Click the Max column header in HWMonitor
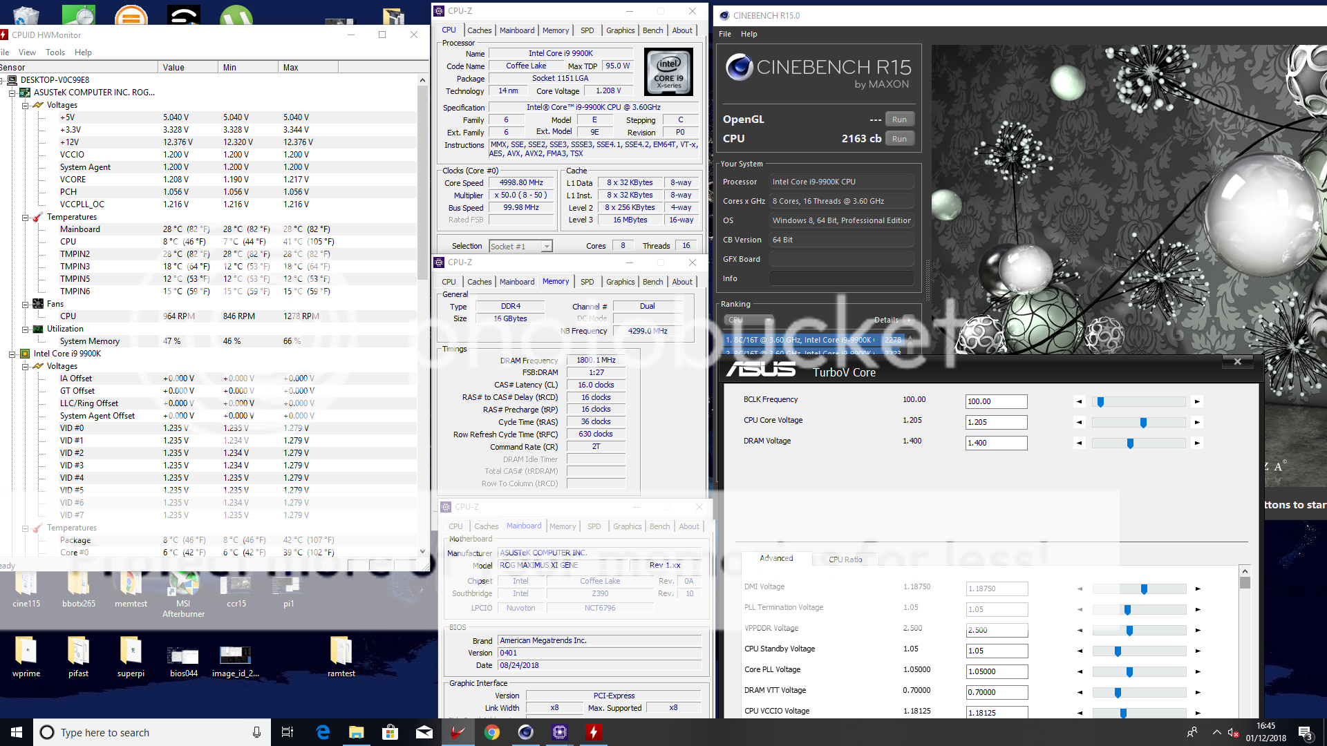 click(x=308, y=67)
